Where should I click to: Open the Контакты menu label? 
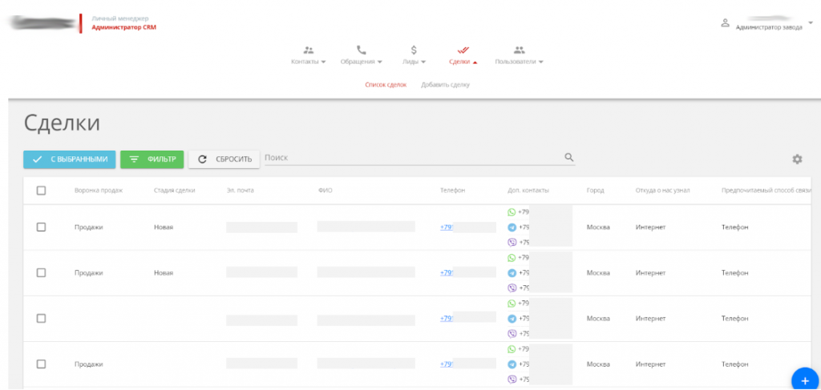[x=305, y=62]
